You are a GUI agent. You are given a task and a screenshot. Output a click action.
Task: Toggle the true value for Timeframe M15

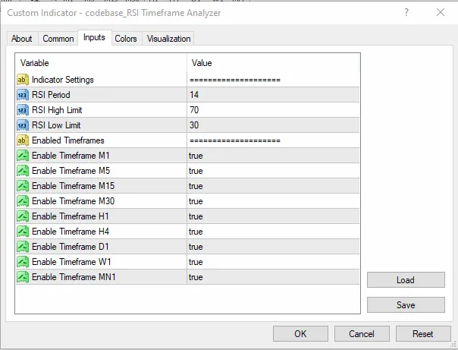(196, 186)
